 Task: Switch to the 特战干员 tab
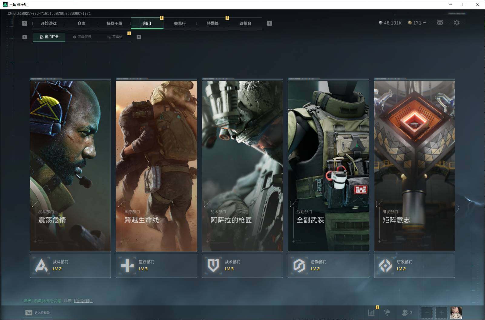pyautogui.click(x=114, y=23)
